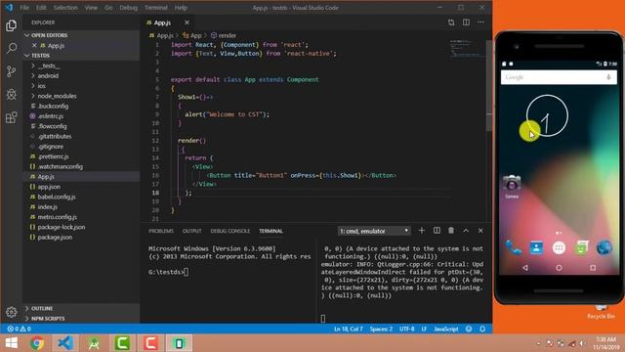Close the App.js editor tab
This screenshot has height=352, width=625.
(187, 22)
